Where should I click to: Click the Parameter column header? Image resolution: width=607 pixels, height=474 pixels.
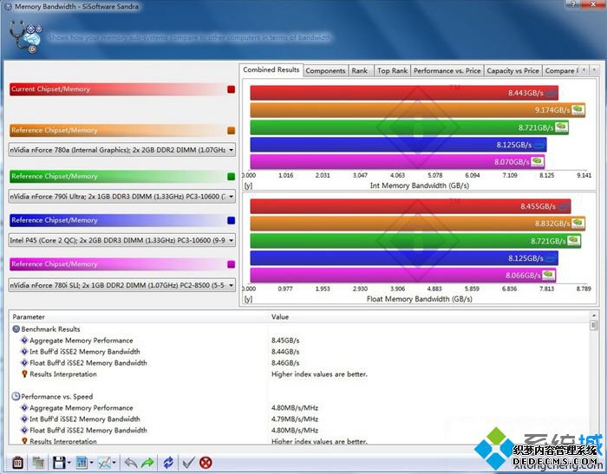click(x=139, y=316)
